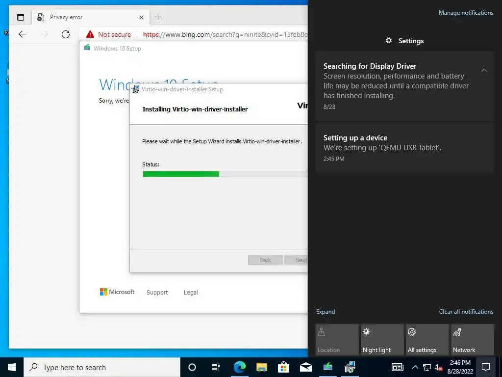Screen dimensions: 502x377
Task: Open Cortana from the taskbar
Action: (192, 367)
